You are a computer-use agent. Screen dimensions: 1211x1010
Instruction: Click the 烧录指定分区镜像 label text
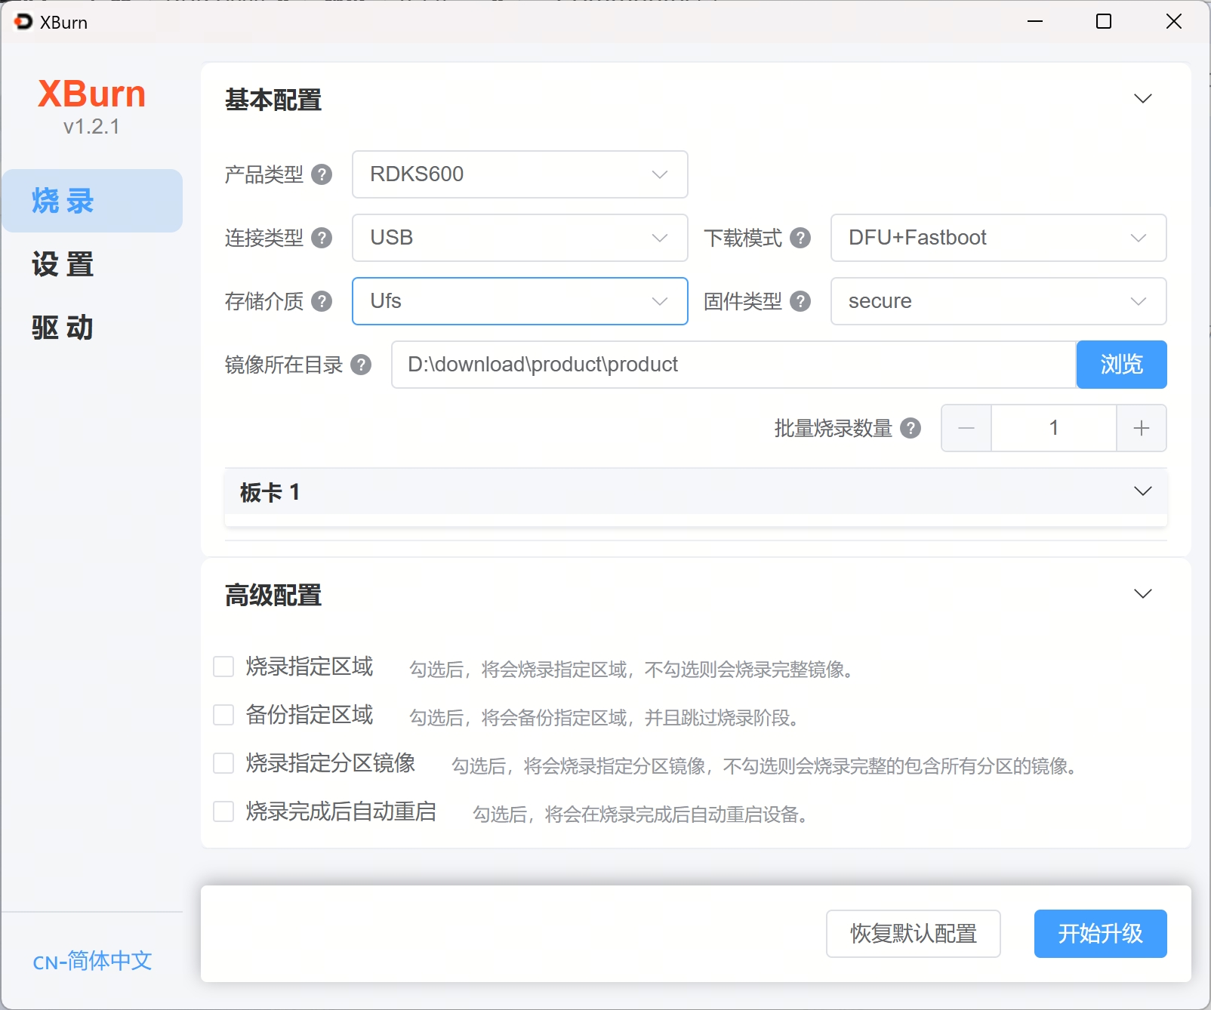331,763
